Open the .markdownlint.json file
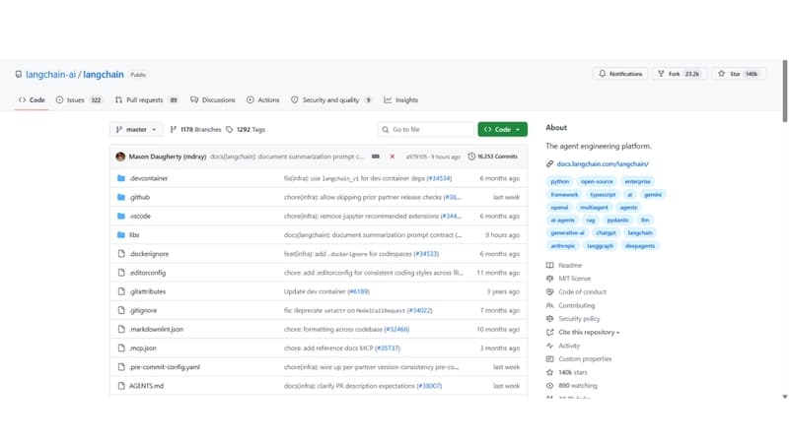 point(157,330)
